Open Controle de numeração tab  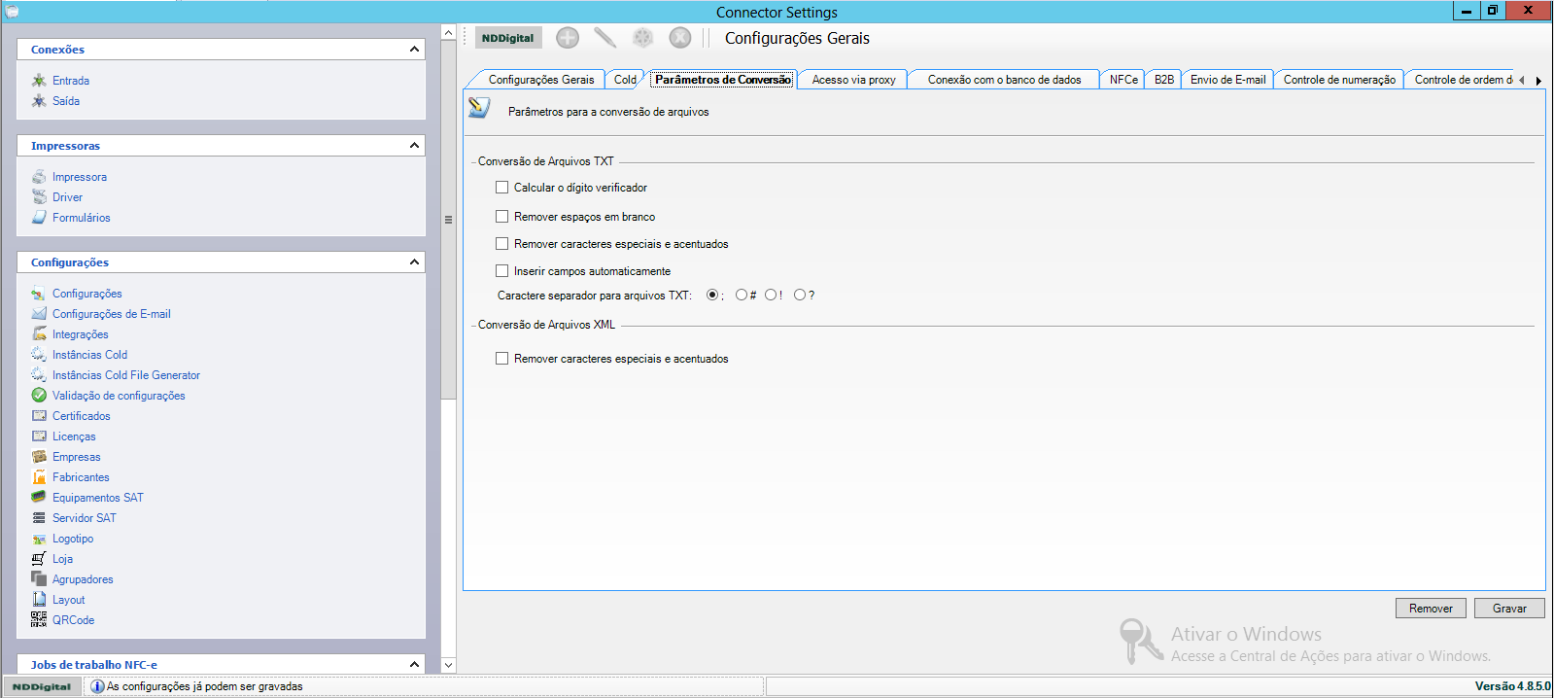pos(1339,80)
